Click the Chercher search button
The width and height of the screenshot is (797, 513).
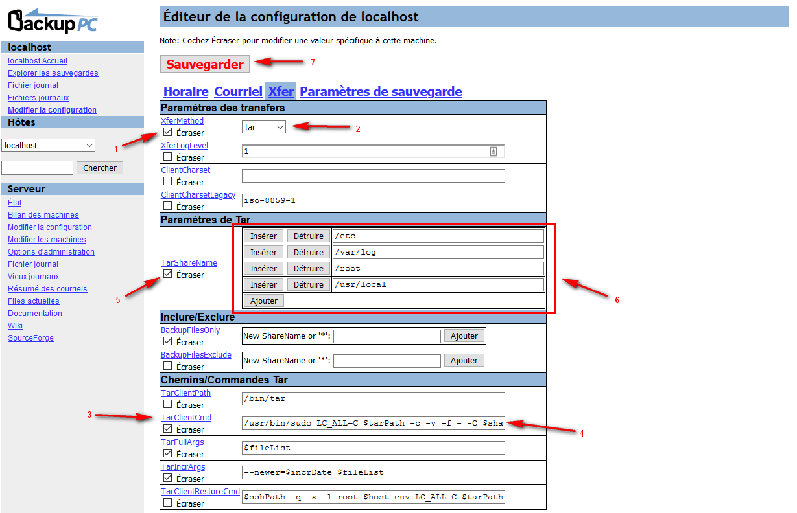100,168
